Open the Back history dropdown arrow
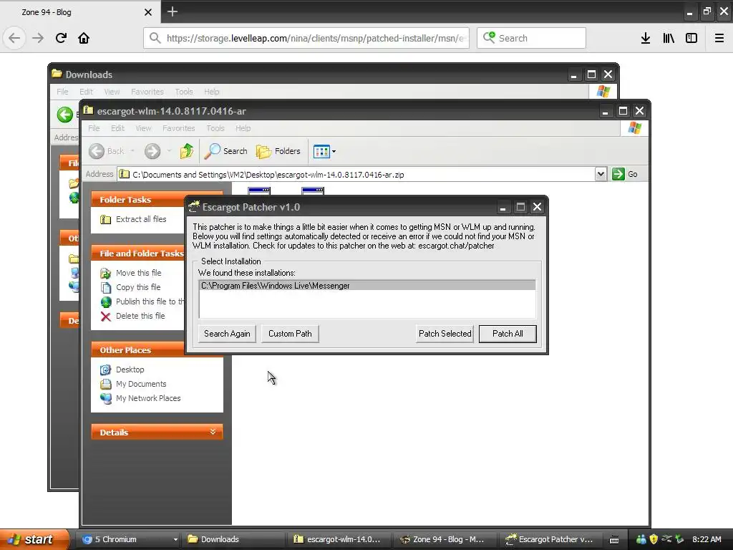Screen dimensions: 733x550 (x=132, y=150)
